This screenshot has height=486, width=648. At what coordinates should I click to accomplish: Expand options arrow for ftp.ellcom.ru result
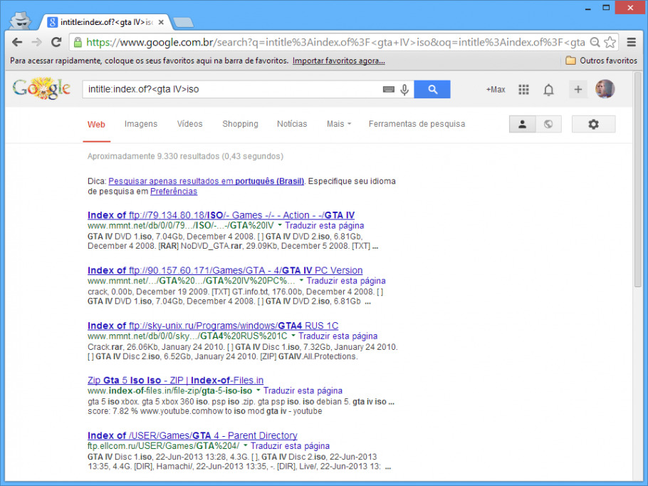pos(246,446)
